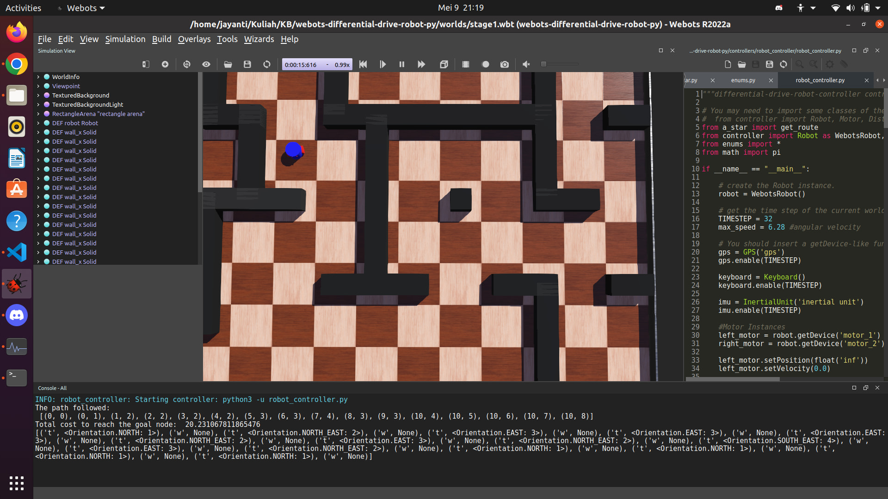Select the Viewpoint tree item
The width and height of the screenshot is (888, 499).
(x=66, y=86)
